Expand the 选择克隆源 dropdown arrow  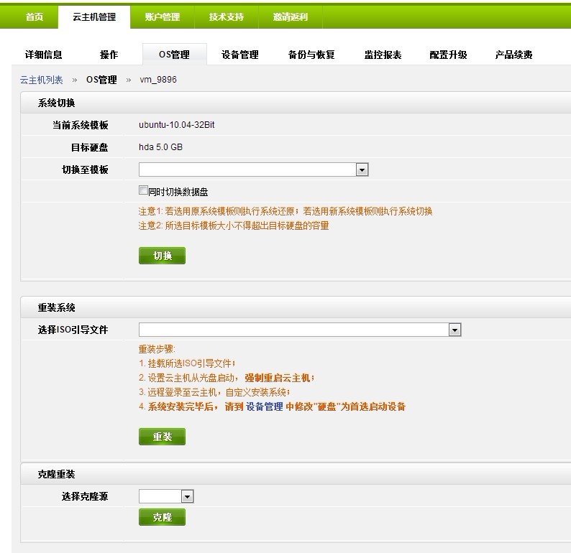pyautogui.click(x=187, y=496)
